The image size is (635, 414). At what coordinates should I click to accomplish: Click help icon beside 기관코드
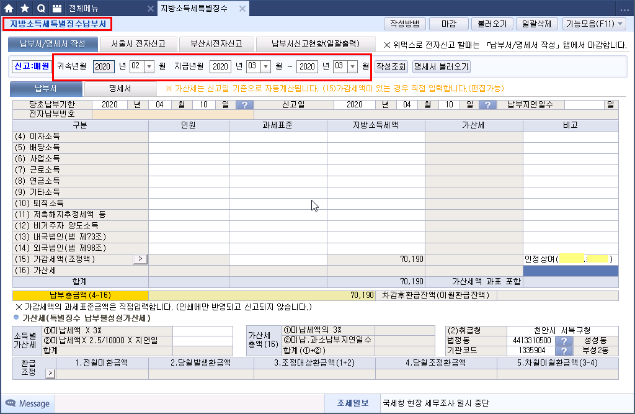pyautogui.click(x=564, y=351)
